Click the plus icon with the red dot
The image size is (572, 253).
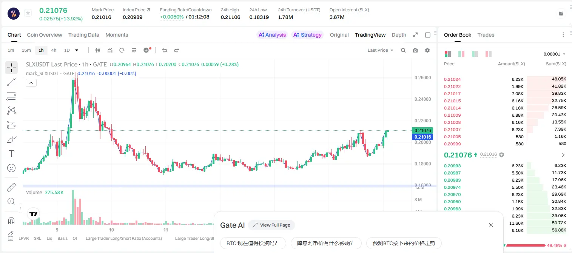click(147, 50)
